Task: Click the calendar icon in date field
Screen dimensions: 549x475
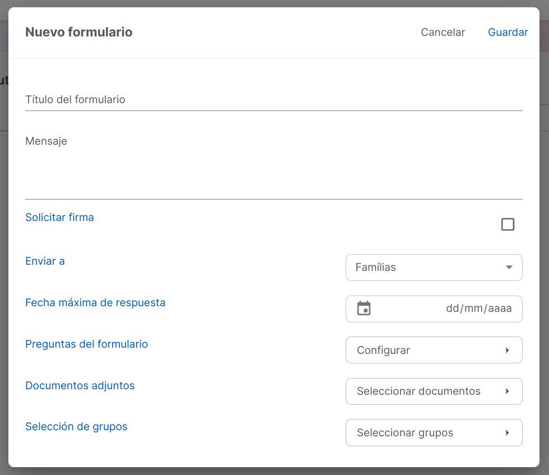Action: [364, 308]
